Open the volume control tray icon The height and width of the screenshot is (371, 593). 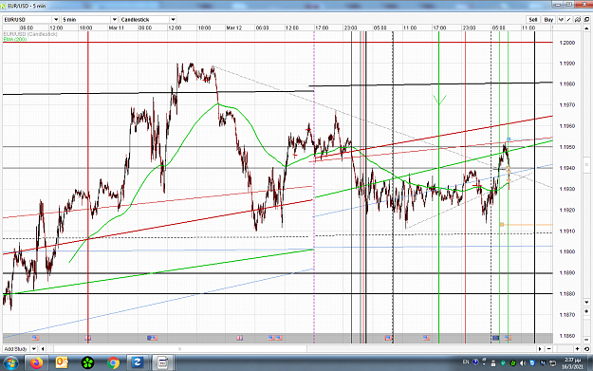pyautogui.click(x=523, y=363)
